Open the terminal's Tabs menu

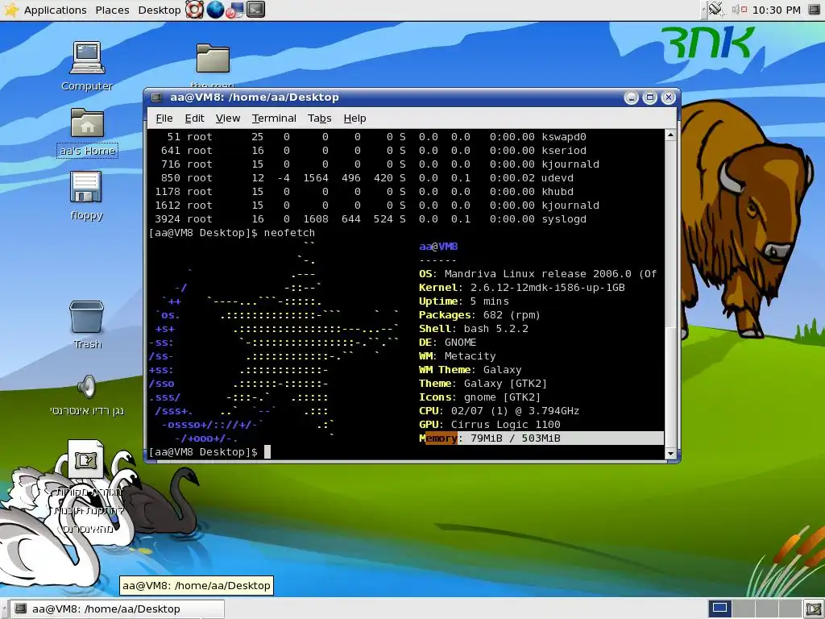click(x=319, y=118)
